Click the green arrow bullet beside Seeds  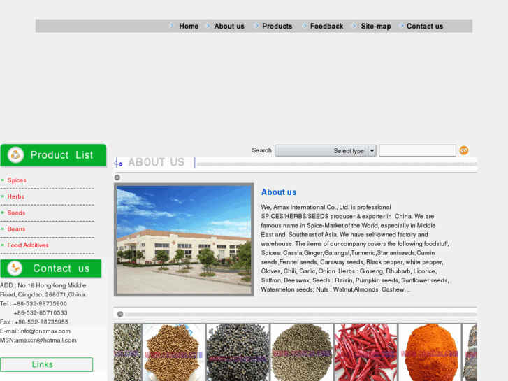point(3,213)
